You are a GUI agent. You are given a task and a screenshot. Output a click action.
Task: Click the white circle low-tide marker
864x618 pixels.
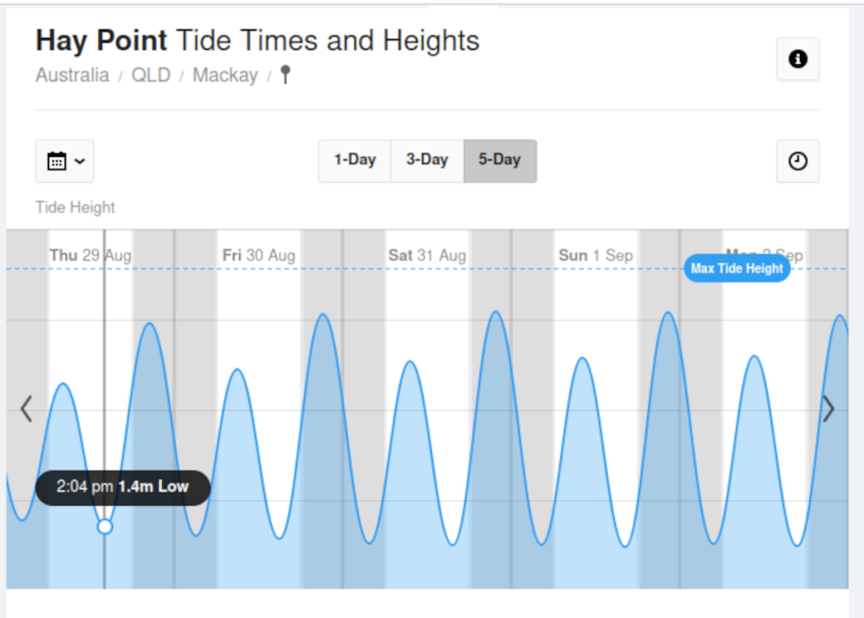(x=105, y=526)
